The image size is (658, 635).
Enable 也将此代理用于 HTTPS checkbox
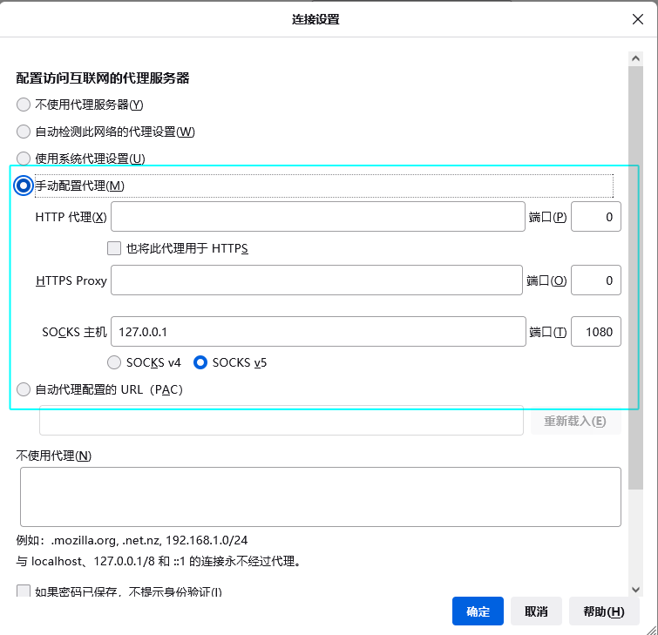[114, 248]
